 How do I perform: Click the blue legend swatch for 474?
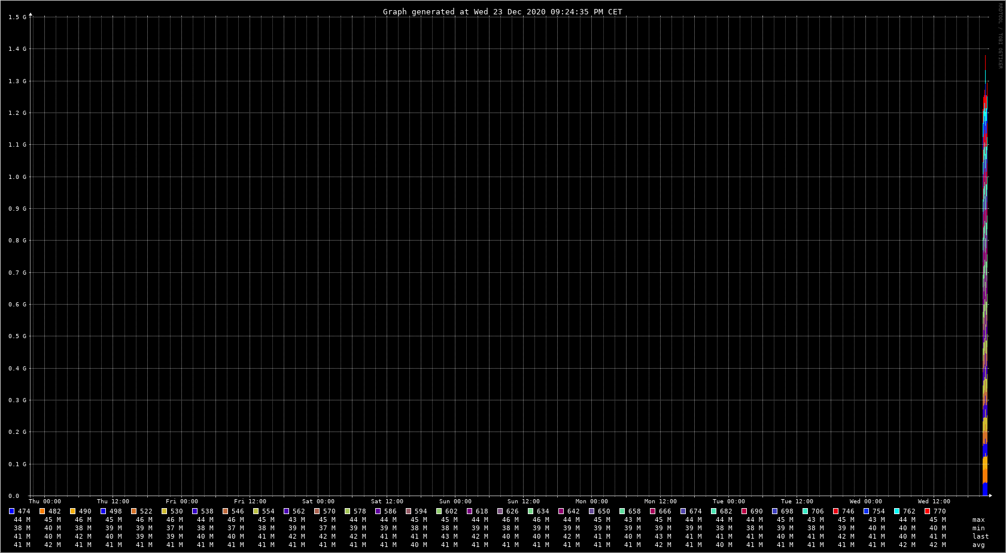[12, 511]
